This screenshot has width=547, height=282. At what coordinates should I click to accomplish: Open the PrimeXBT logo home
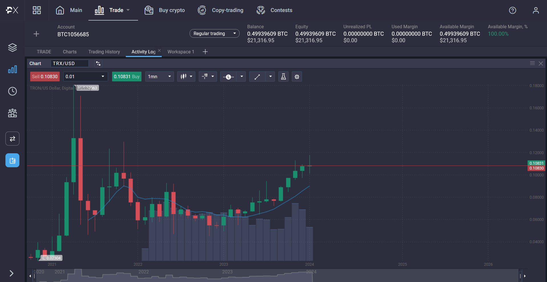(12, 10)
